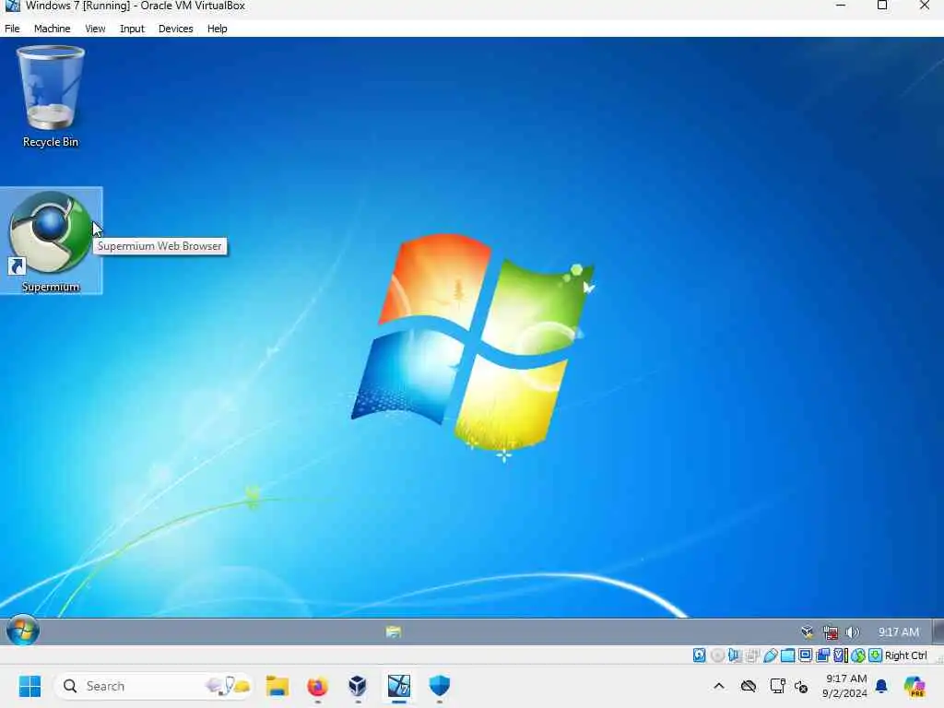
Task: Click the VirtualBox window title bar icon
Action: click(12, 6)
